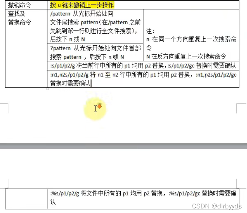Click the line starting ?pattern 从光标开始处向文件首部
The height and width of the screenshot is (213, 247).
point(95,48)
